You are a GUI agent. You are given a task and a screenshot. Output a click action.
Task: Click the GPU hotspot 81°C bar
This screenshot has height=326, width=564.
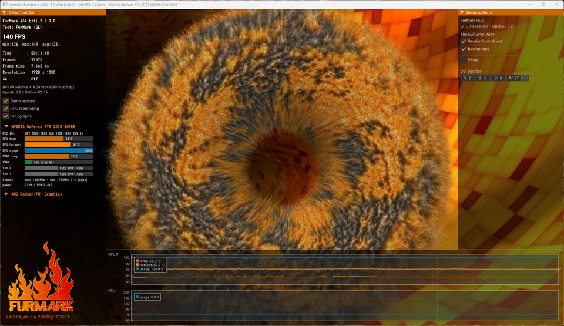59,144
